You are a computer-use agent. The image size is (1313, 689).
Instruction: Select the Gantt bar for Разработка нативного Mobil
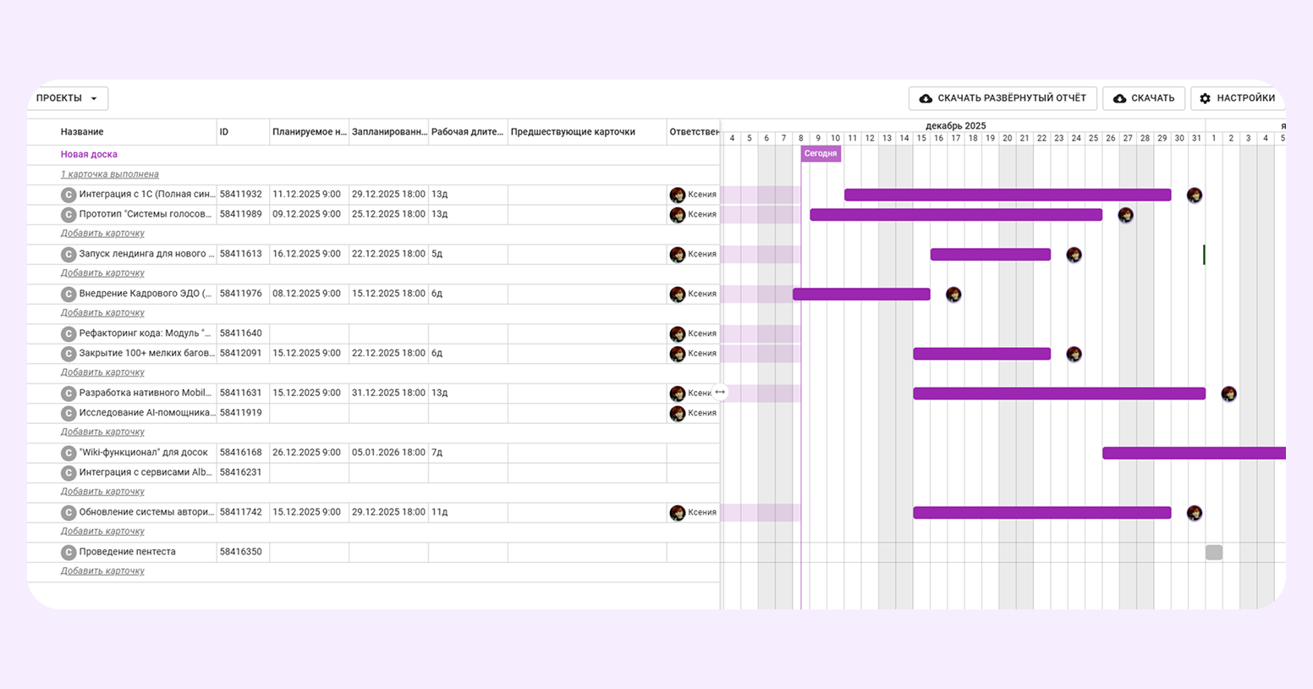click(1058, 394)
